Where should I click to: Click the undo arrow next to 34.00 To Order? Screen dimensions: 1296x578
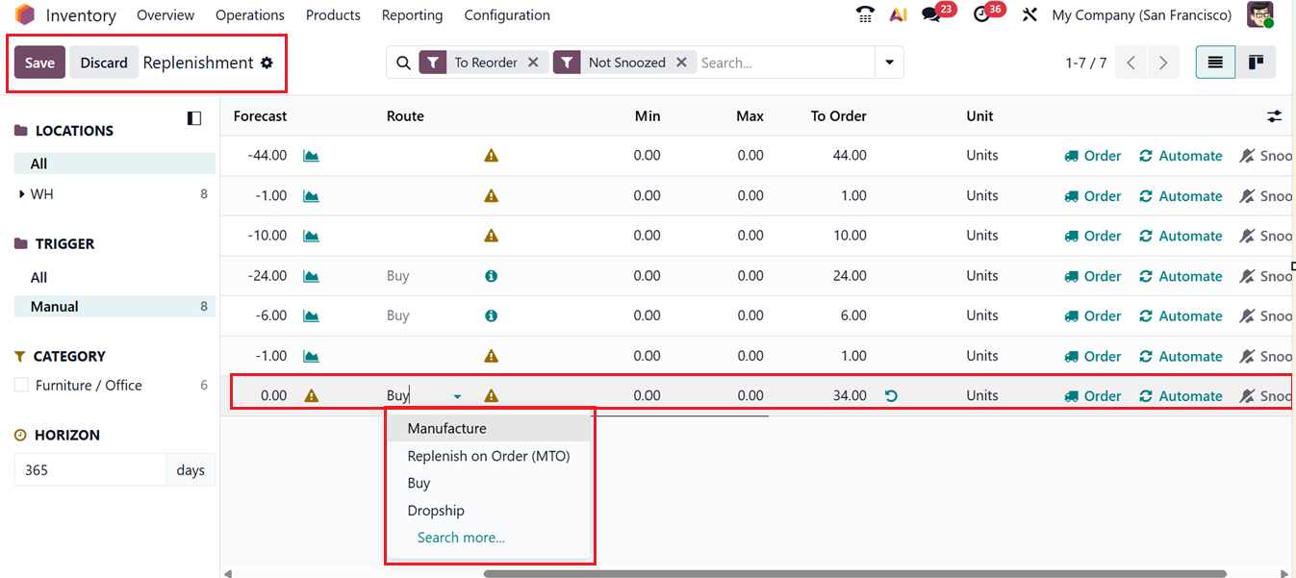[x=890, y=395]
